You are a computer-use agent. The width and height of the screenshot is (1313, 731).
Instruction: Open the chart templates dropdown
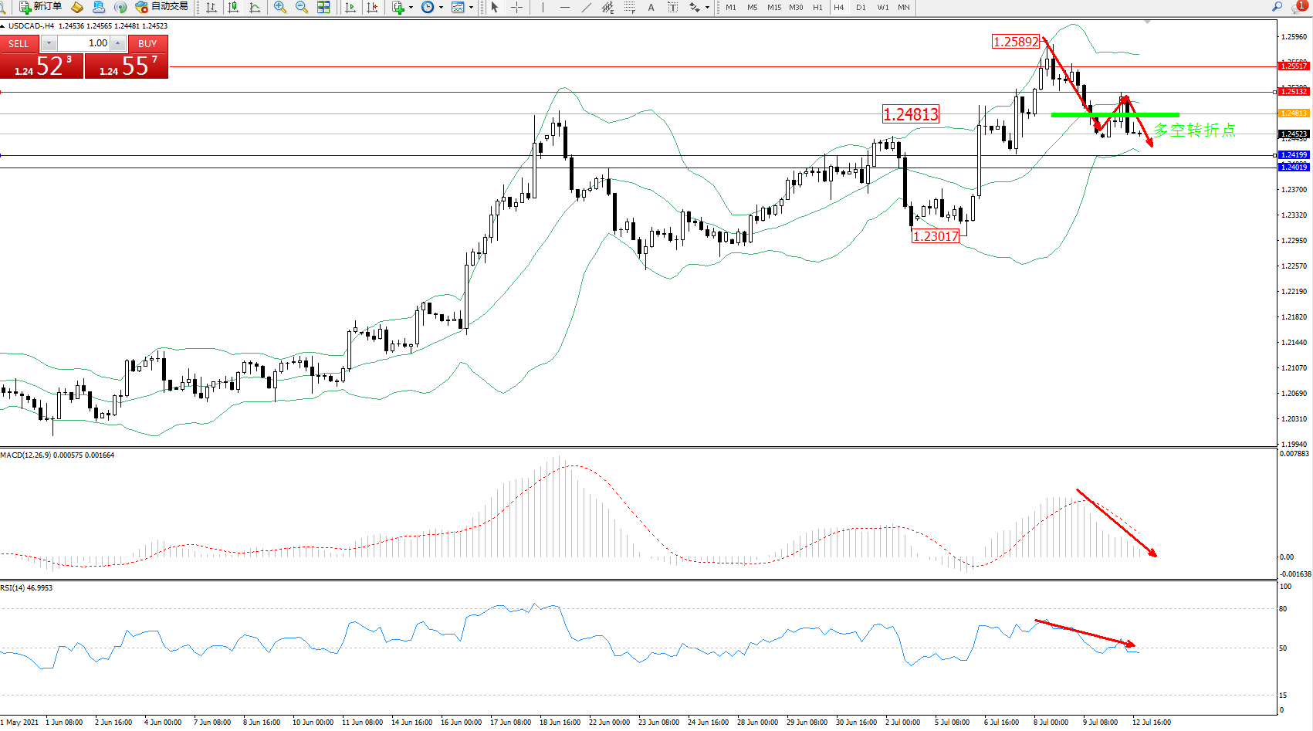pos(471,7)
